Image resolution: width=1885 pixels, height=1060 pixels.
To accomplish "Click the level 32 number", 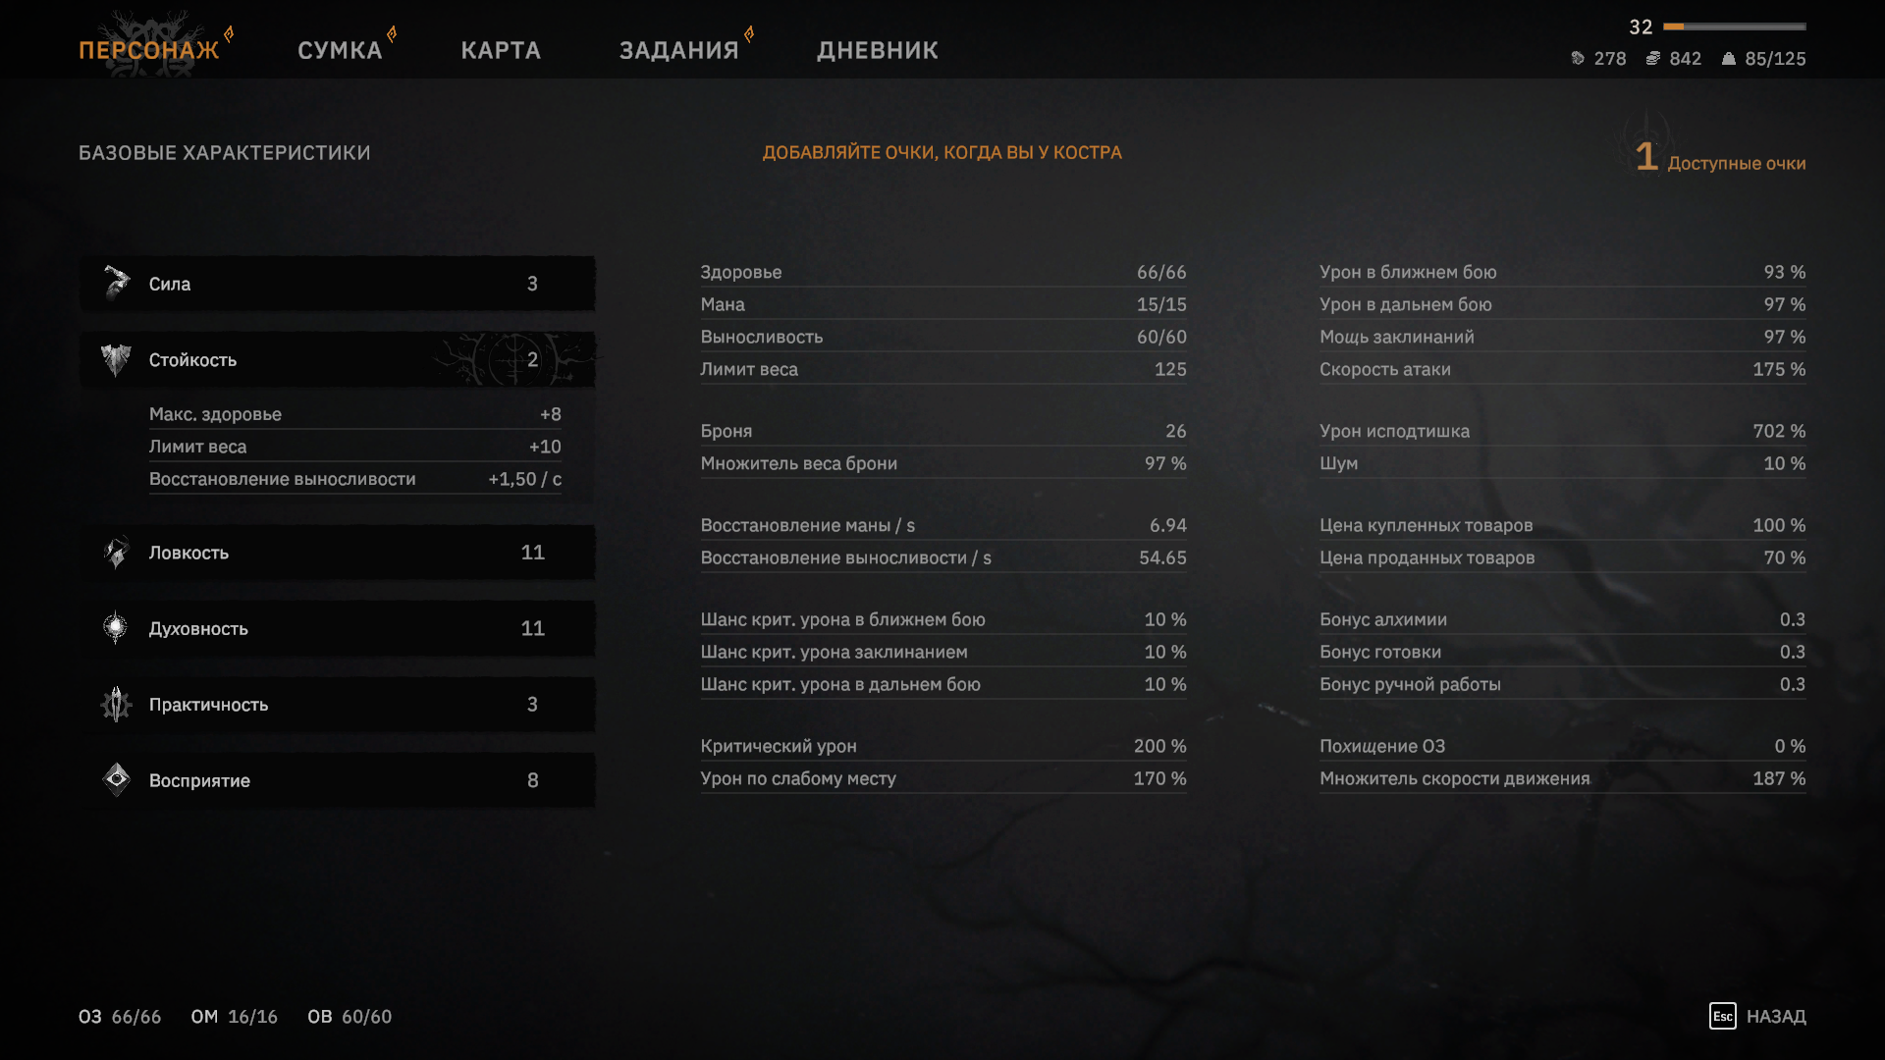I will coord(1641,27).
